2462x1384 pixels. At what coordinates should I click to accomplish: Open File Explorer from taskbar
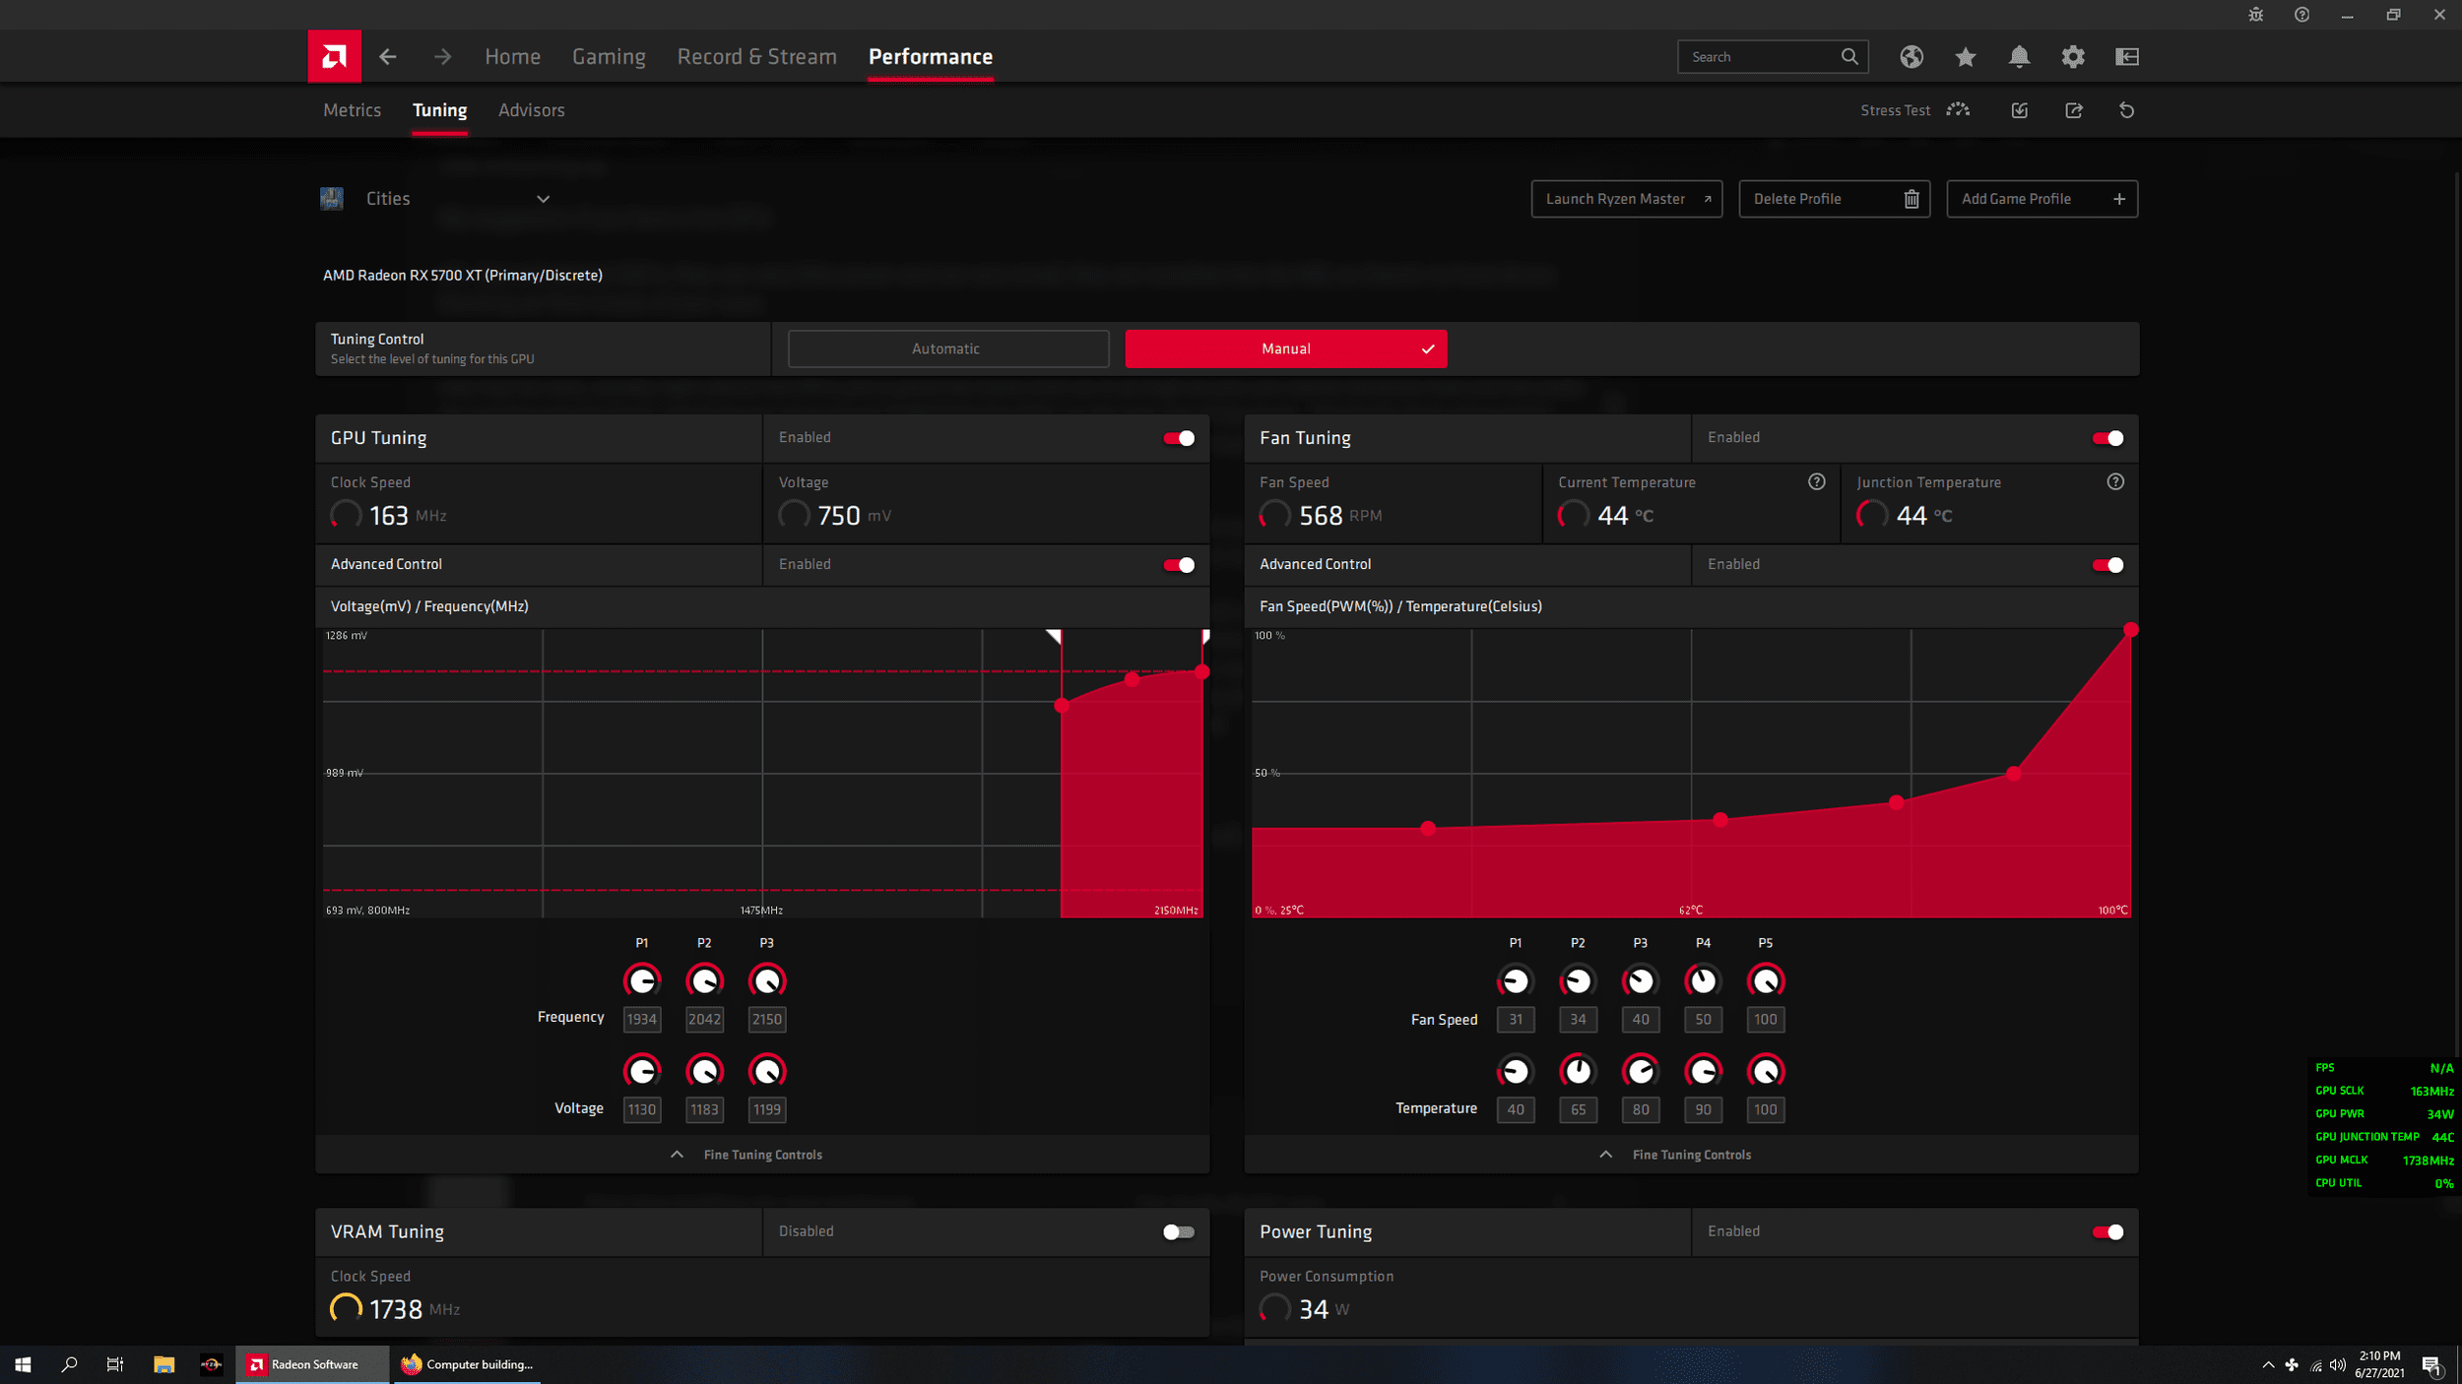(163, 1364)
